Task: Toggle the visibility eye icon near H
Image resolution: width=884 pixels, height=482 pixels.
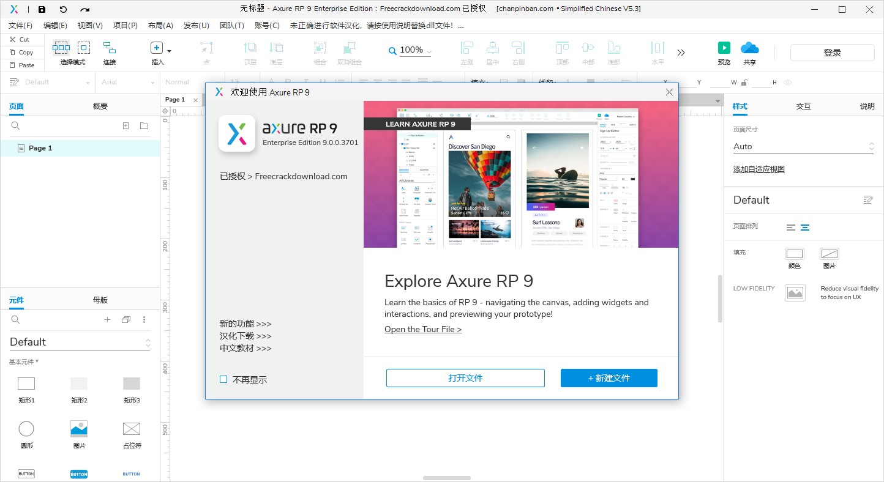Action: [x=788, y=83]
